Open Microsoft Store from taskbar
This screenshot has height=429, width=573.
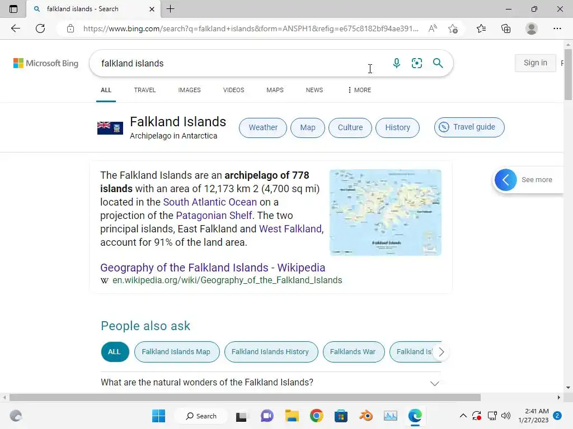341,416
